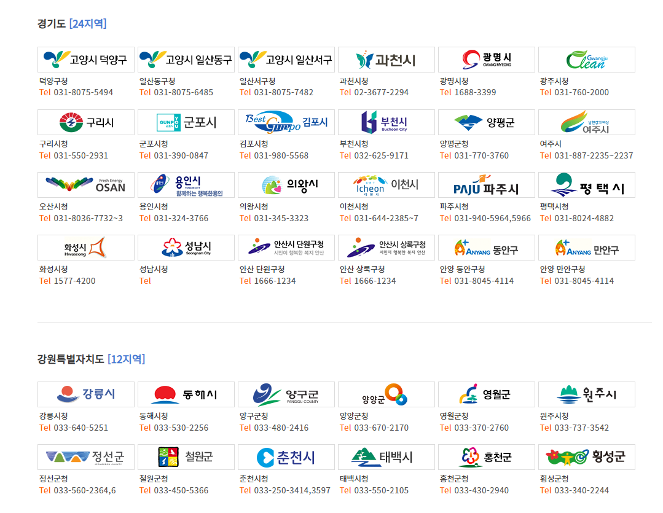This screenshot has width=663, height=513.
Task: Click the OSAN Fresh Energy logo
Action: (x=86, y=185)
